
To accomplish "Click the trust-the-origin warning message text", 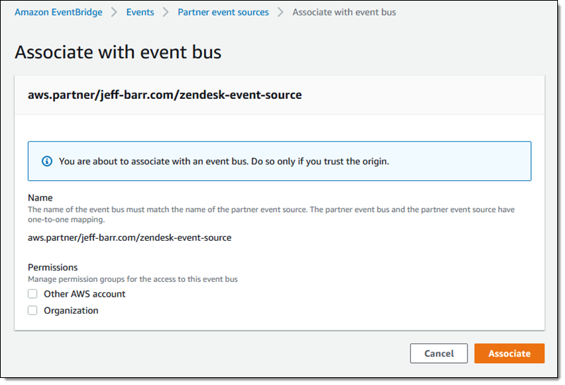I will [x=224, y=161].
